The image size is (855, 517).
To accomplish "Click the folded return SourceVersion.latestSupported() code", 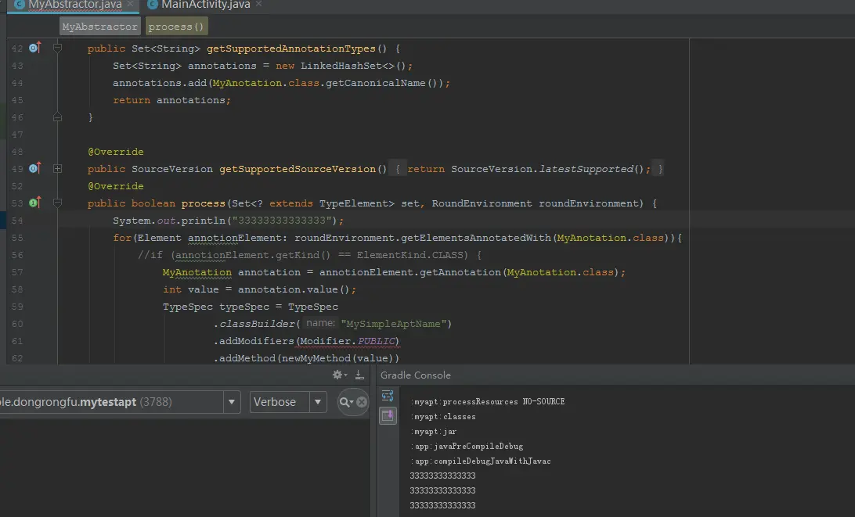I will pos(529,169).
